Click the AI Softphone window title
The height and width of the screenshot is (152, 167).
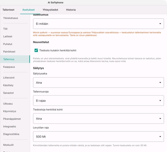pos(56,3)
